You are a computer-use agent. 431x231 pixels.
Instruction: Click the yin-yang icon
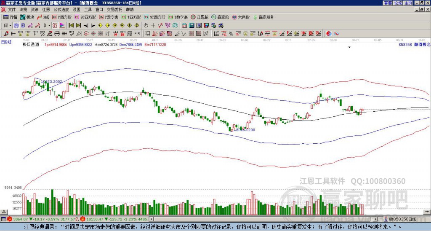[329, 34]
